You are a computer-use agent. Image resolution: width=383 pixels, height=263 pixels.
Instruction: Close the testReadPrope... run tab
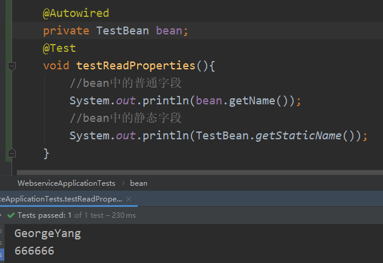[129, 199]
